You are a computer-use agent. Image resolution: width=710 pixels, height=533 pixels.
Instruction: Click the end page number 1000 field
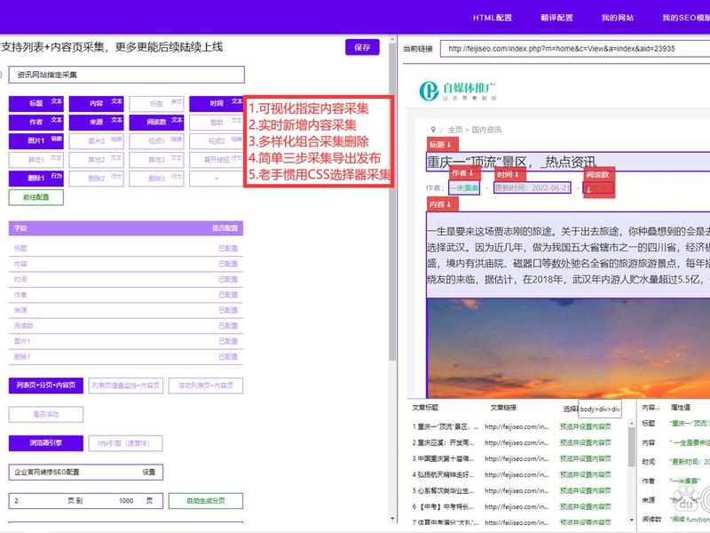coord(126,501)
